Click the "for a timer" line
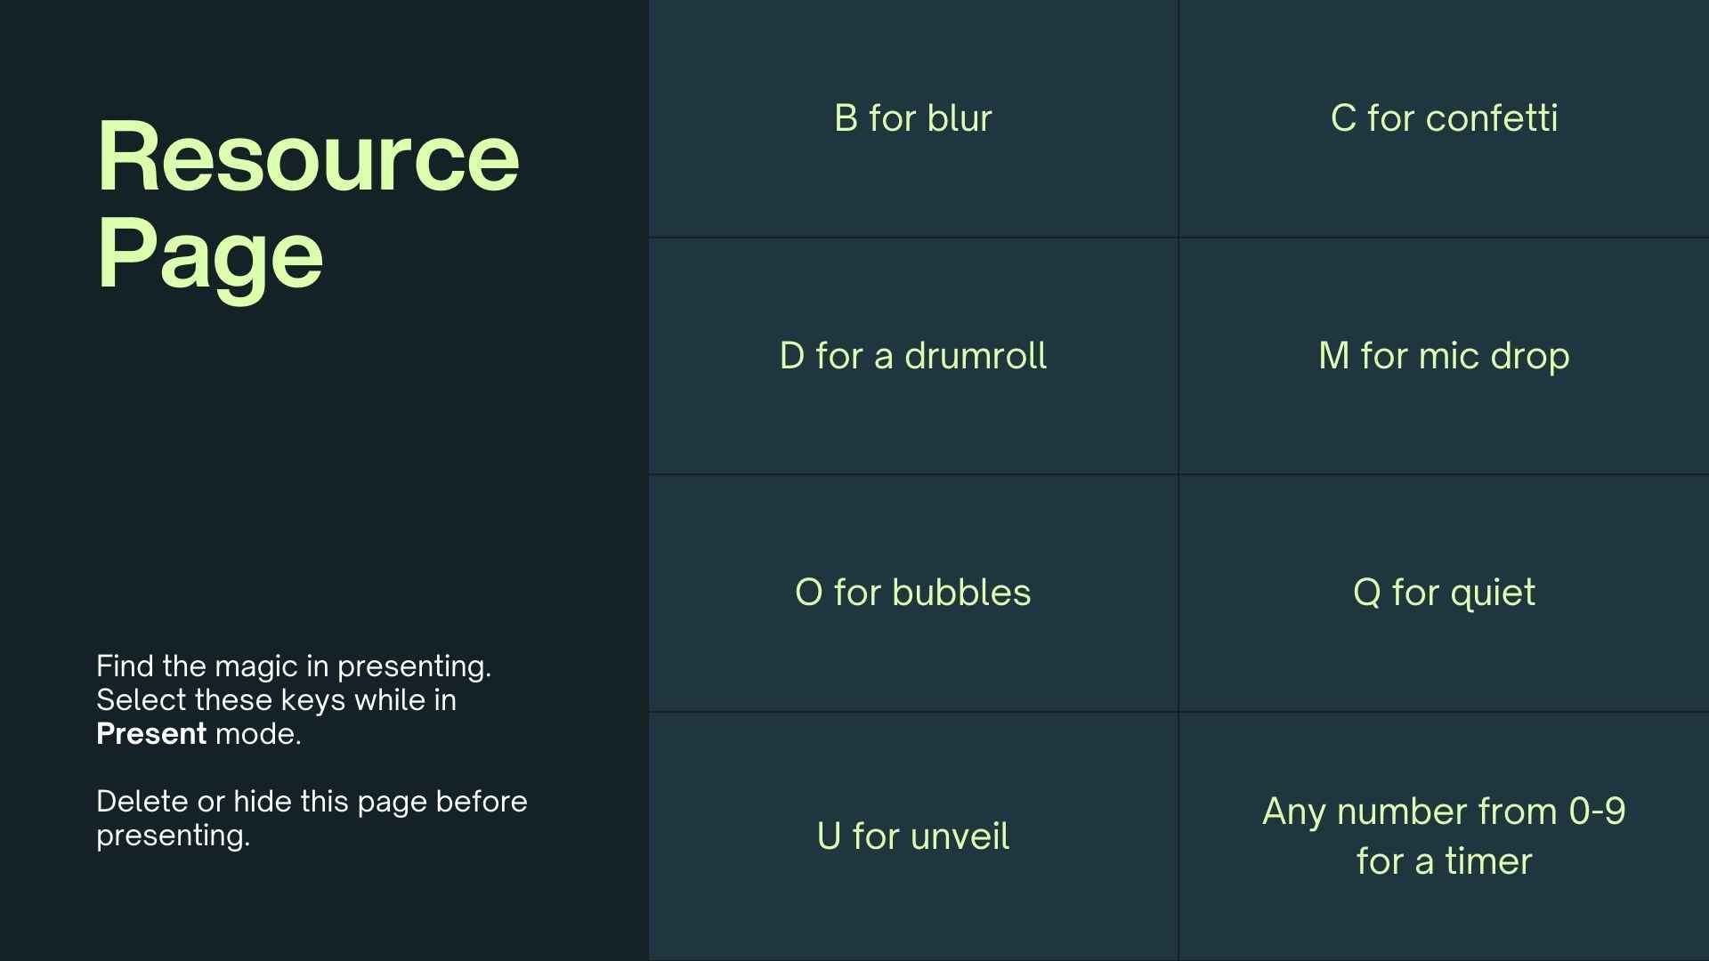Viewport: 1709px width, 961px height. click(x=1444, y=861)
